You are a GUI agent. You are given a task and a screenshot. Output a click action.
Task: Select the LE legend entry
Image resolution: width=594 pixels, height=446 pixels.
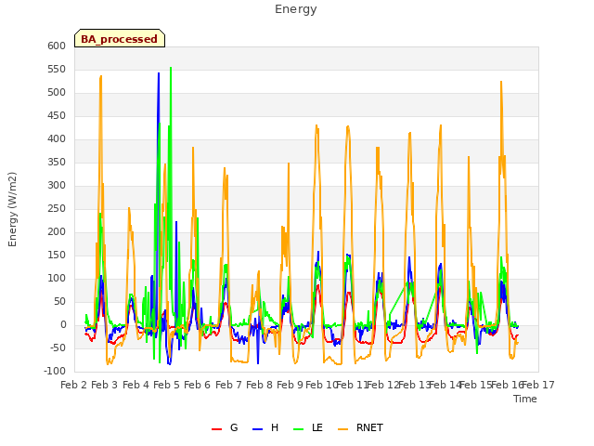tap(308, 427)
